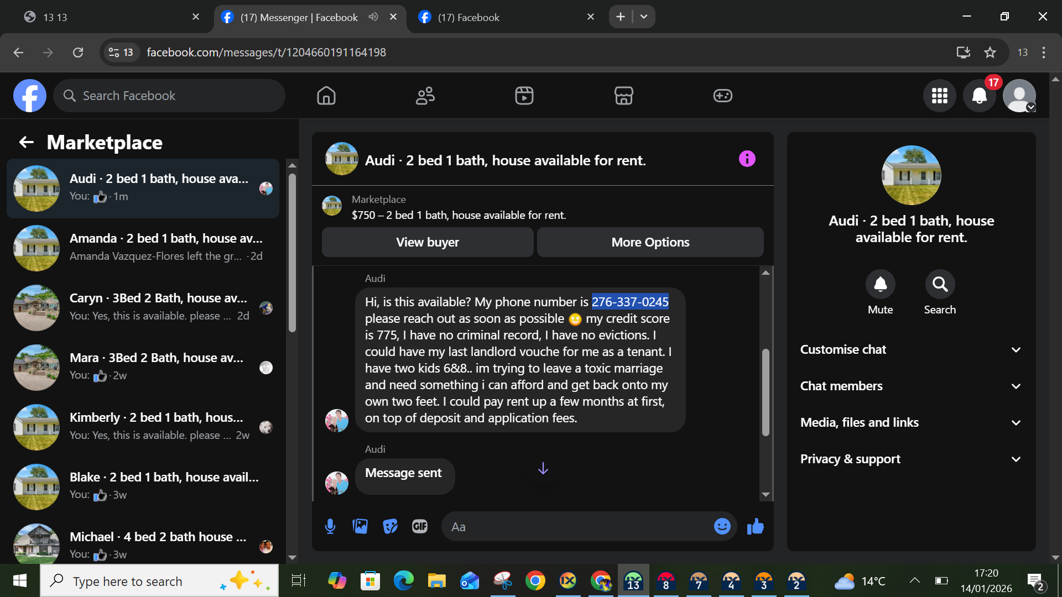This screenshot has height=597, width=1062.
Task: Open the emoji picker in message box
Action: point(722,526)
